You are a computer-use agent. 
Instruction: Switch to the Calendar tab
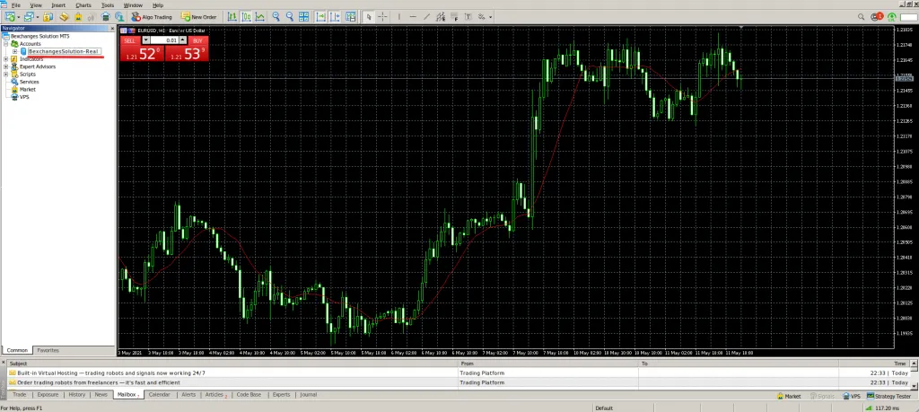159,394
